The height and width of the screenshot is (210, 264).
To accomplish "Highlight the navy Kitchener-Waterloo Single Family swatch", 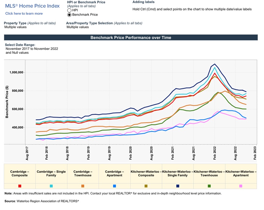I will tap(178, 186).
